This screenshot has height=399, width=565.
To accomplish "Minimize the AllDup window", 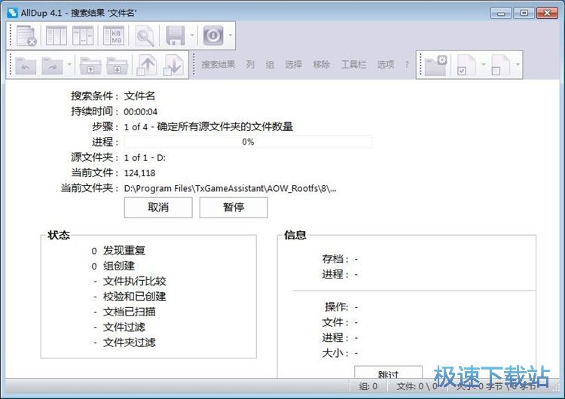I will point(501,14).
